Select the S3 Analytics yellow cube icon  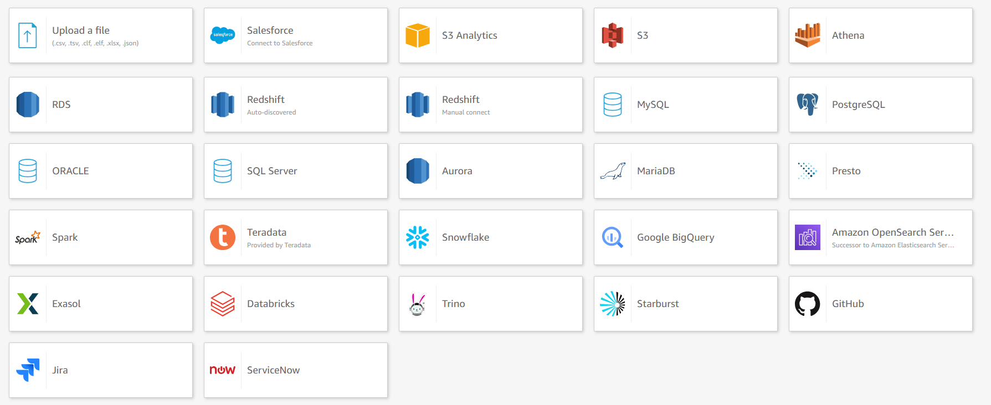point(418,35)
